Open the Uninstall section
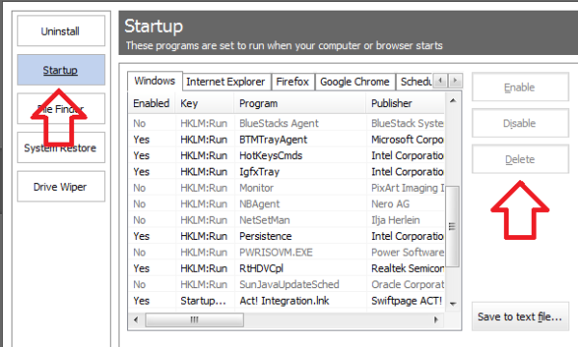 61,31
